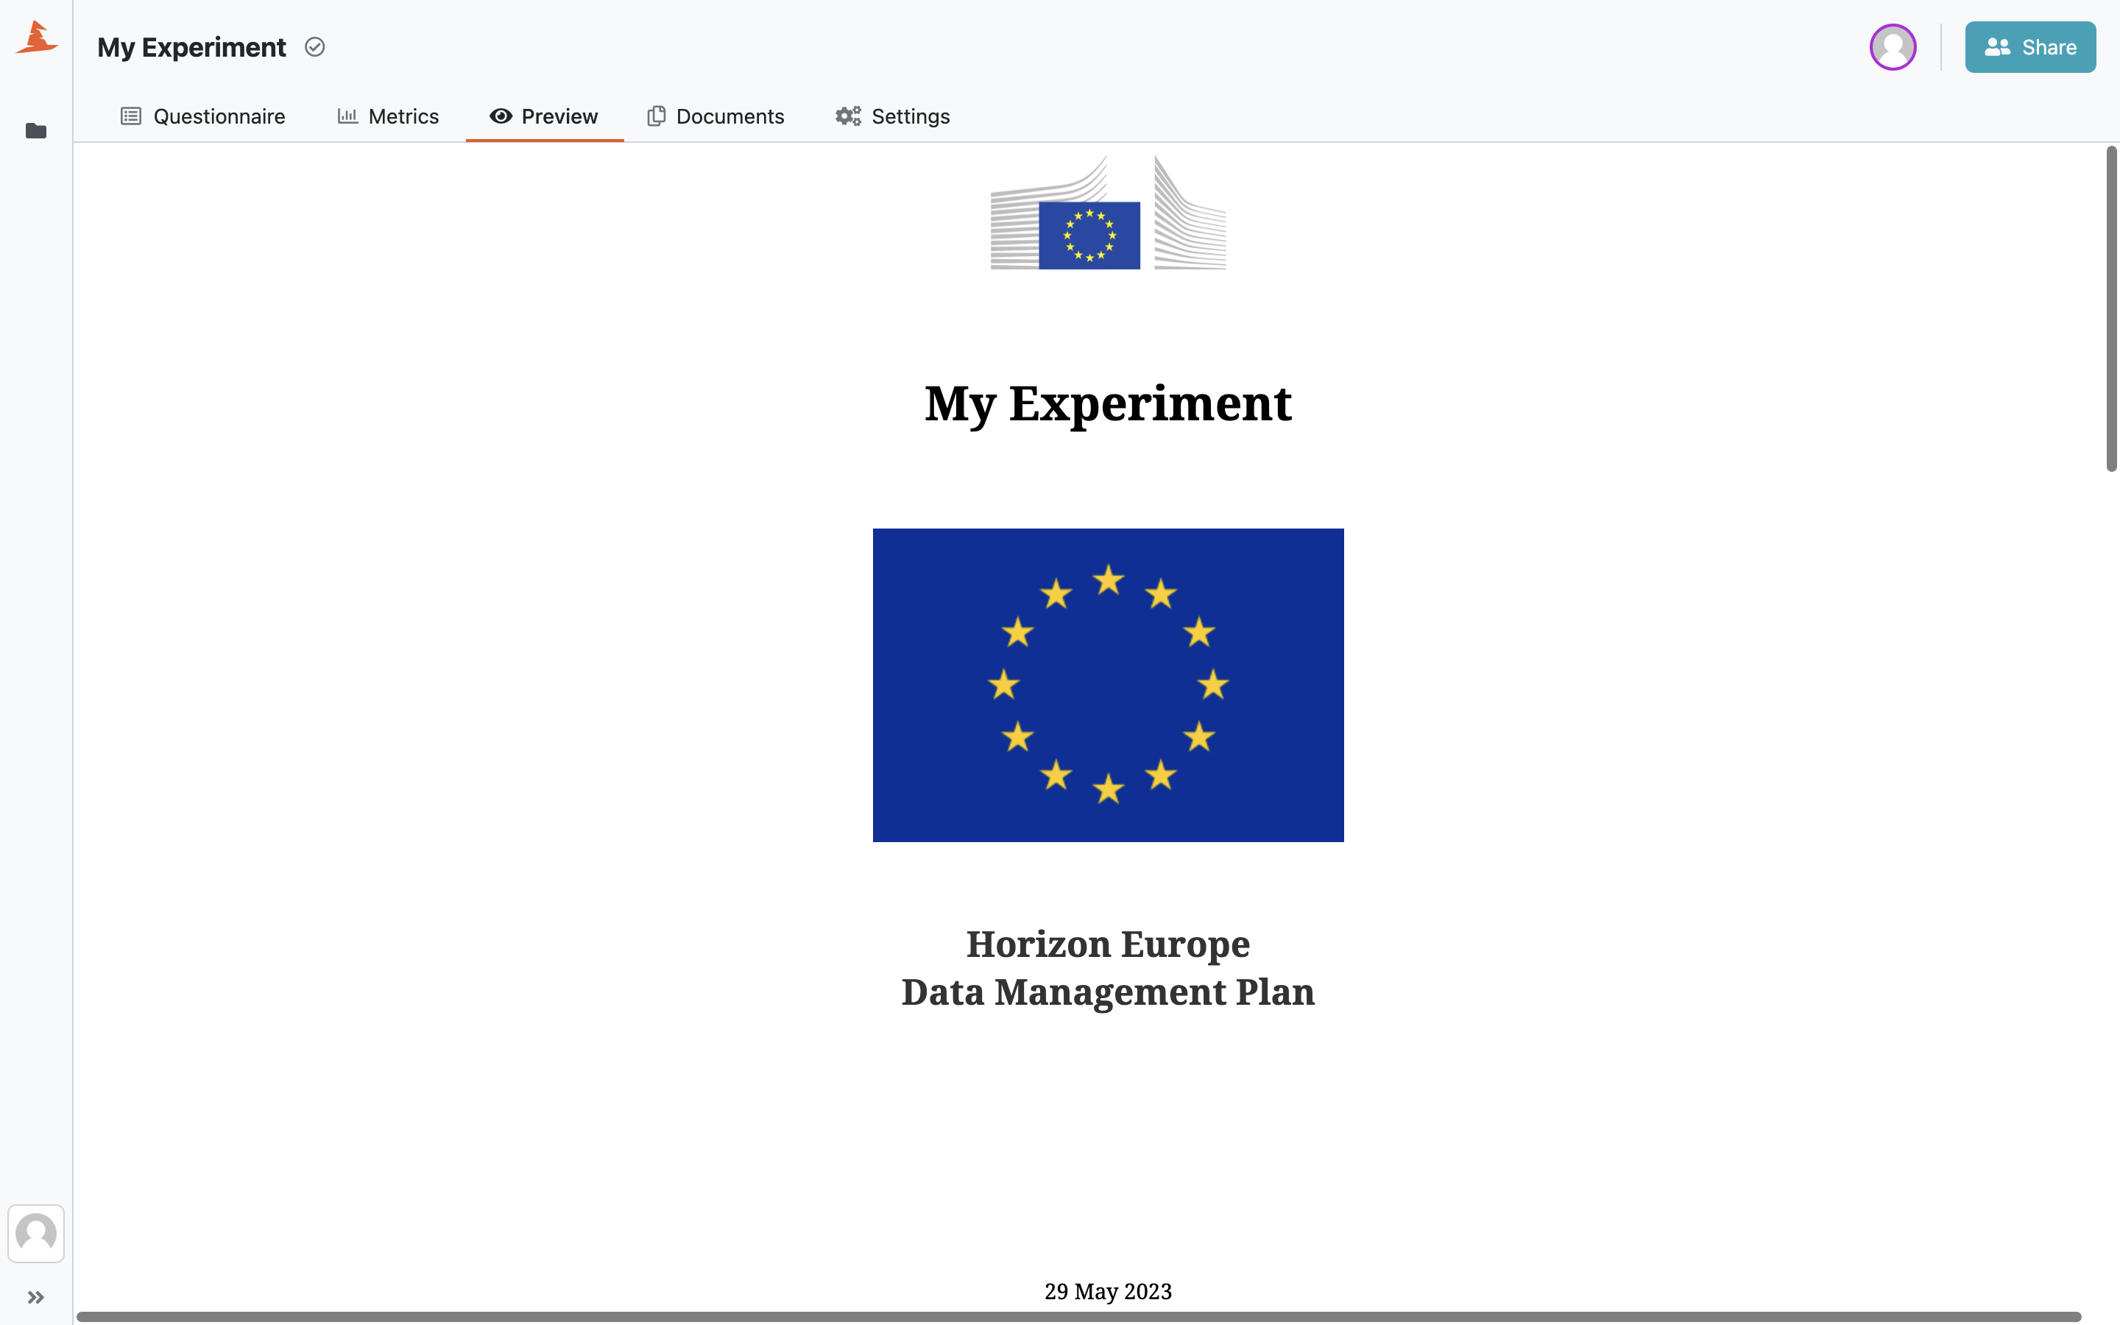The width and height of the screenshot is (2120, 1325).
Task: Click the saved status checkmark icon
Action: click(x=314, y=47)
